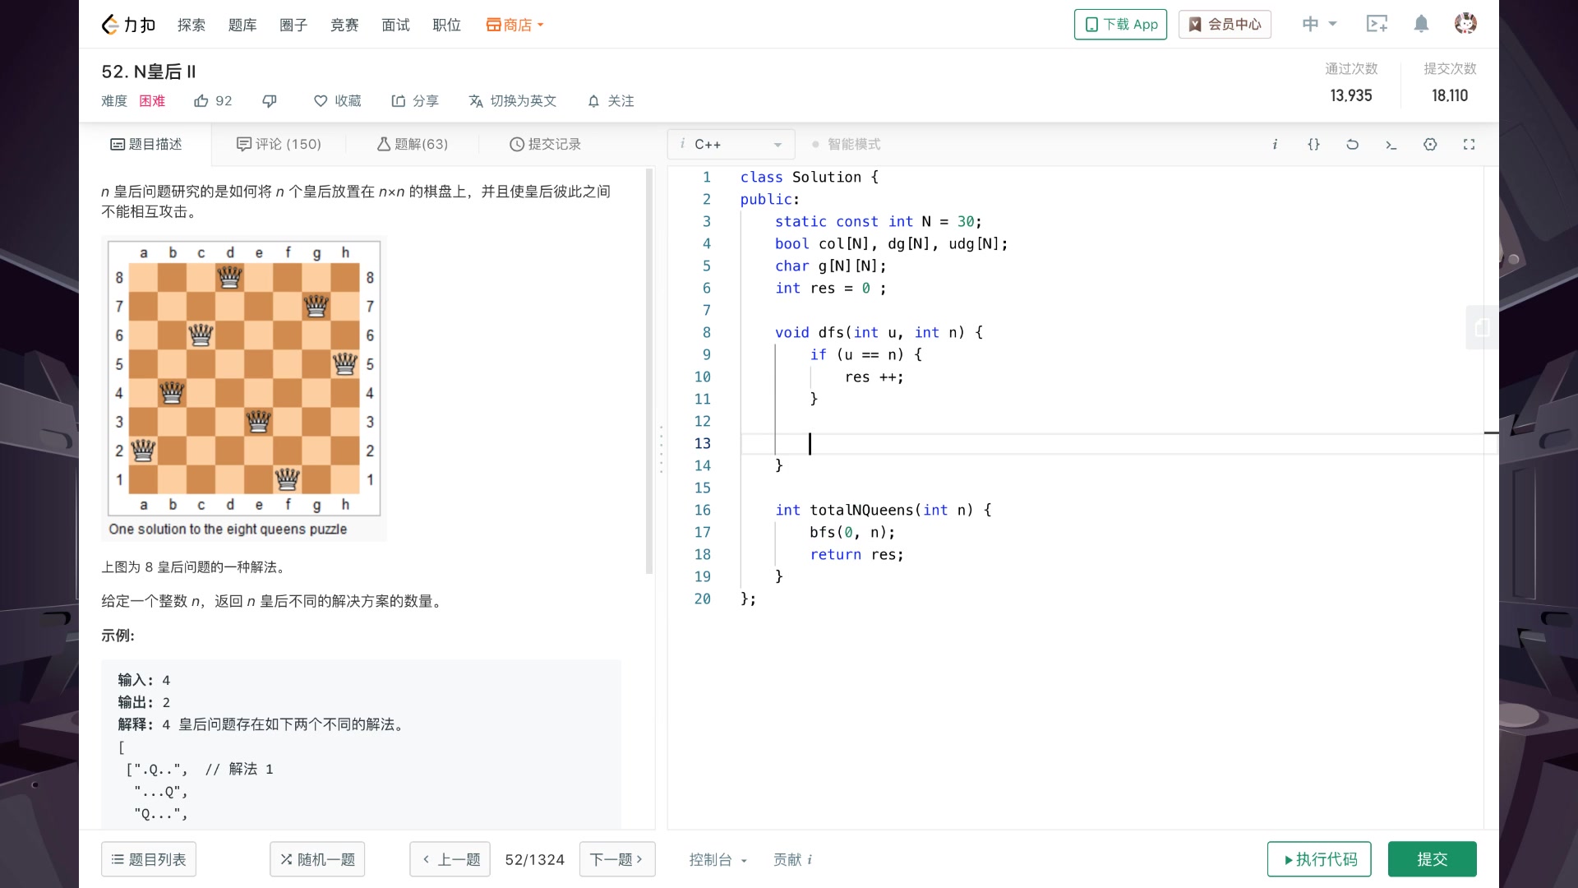Open the 题库 menu item
Screen dimensions: 1578x888
[242, 24]
